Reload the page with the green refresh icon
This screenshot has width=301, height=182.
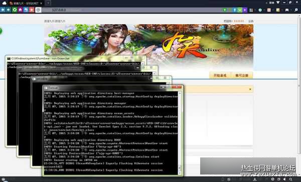15,10
